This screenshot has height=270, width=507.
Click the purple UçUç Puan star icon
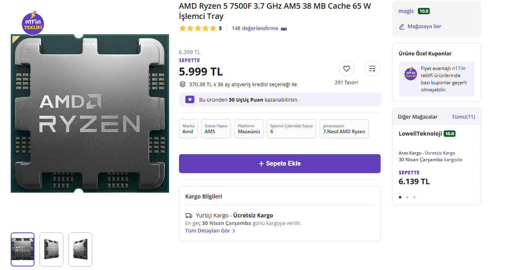[190, 100]
